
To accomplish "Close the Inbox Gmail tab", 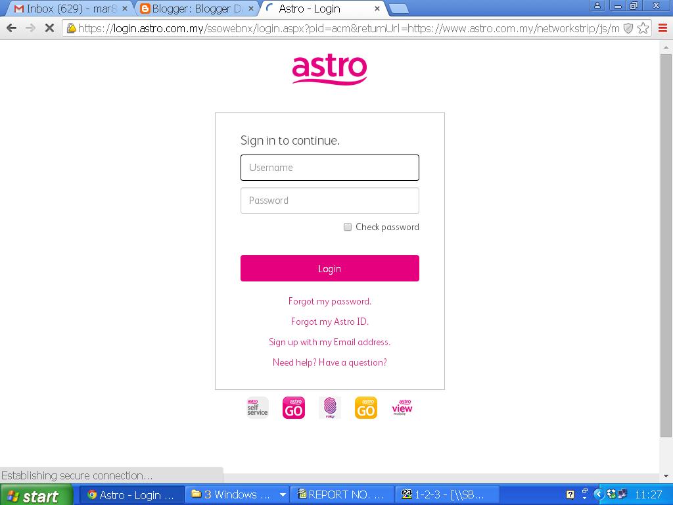I will point(125,9).
